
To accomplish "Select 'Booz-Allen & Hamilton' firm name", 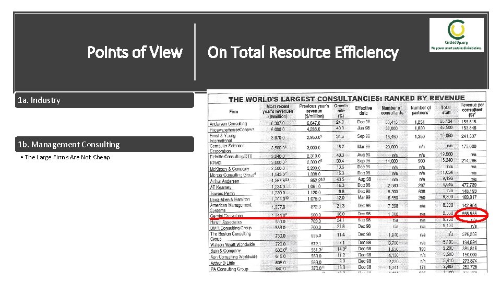I will pos(230,199).
